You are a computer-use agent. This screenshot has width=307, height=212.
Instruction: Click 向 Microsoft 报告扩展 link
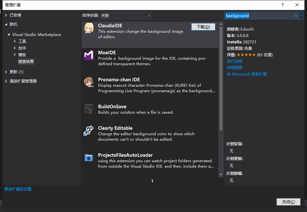pyautogui.click(x=247, y=74)
